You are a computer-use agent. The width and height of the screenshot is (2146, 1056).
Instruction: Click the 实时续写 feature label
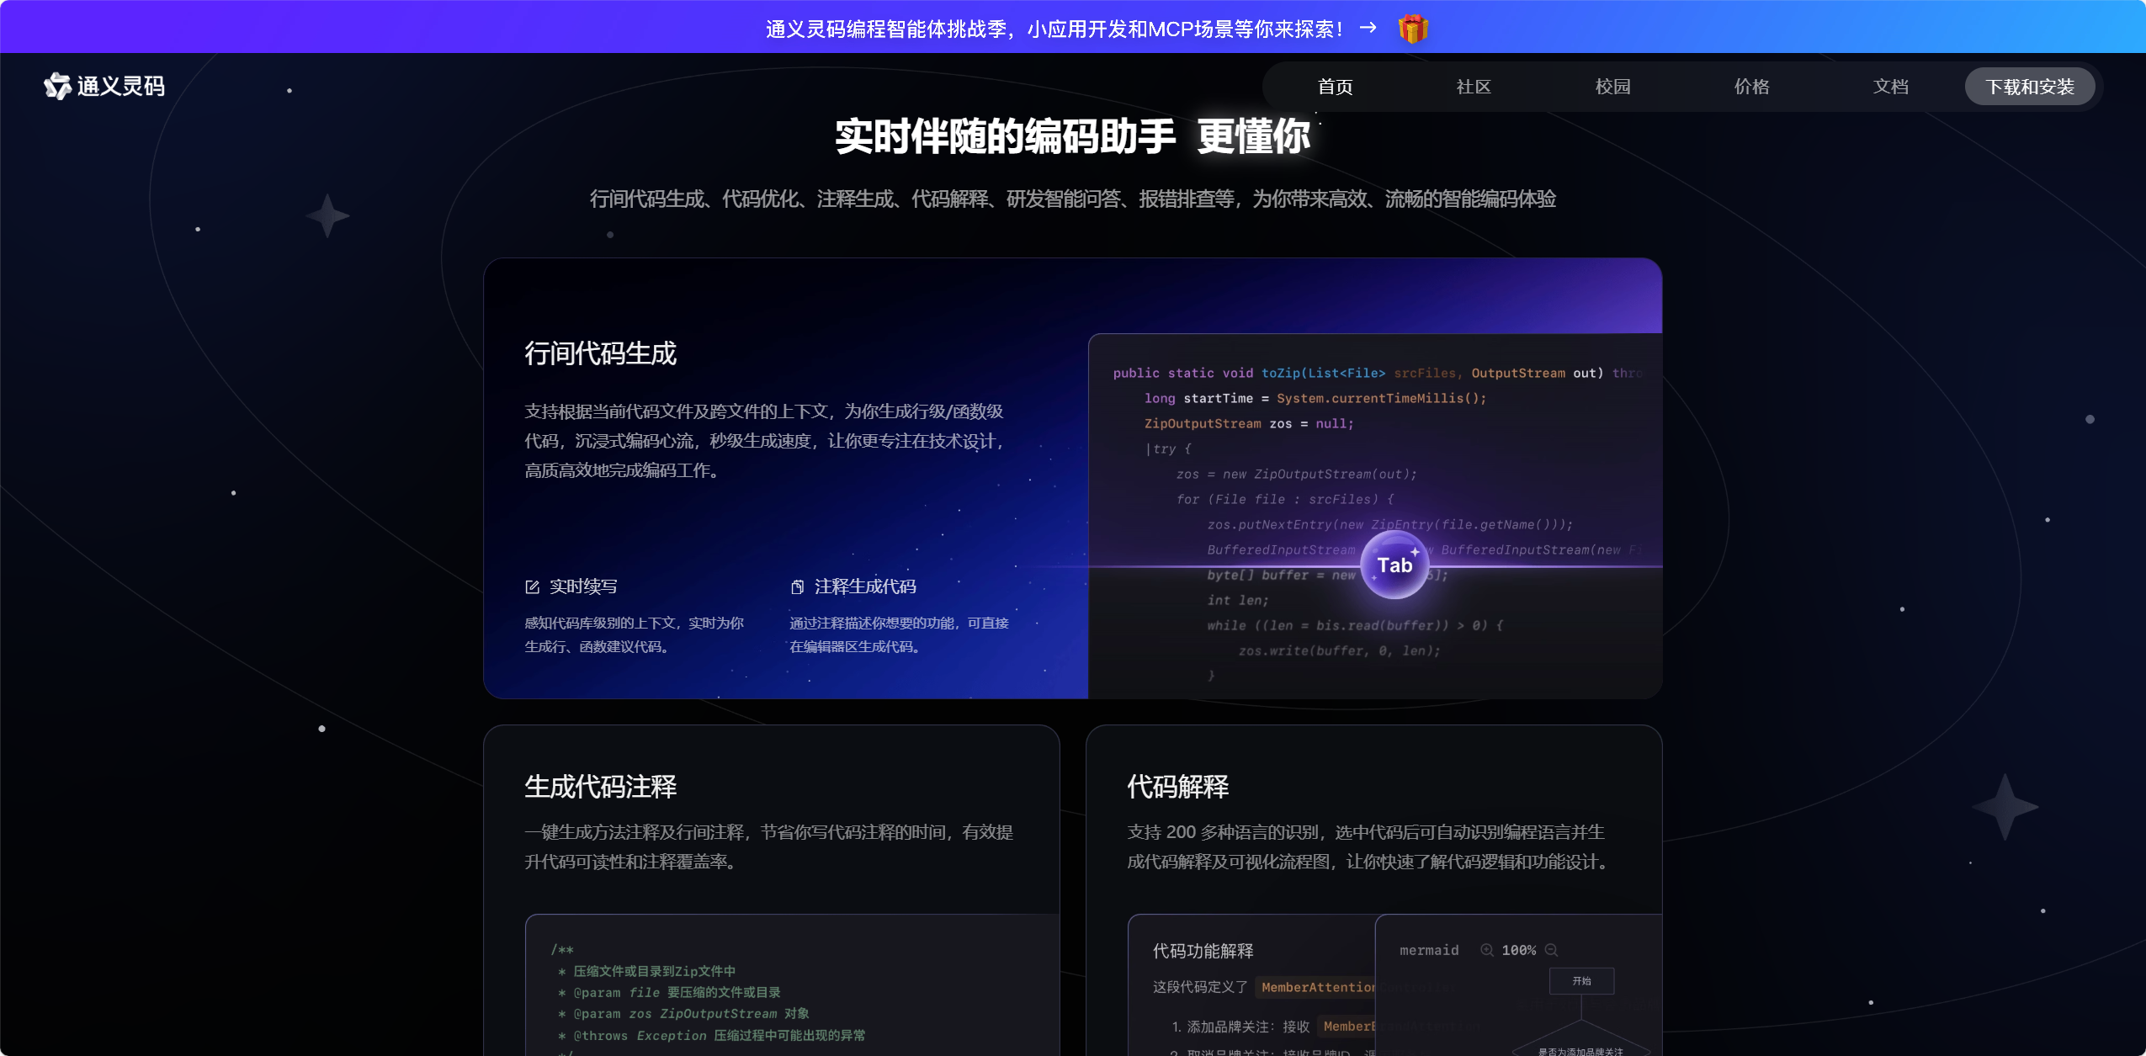point(583,586)
